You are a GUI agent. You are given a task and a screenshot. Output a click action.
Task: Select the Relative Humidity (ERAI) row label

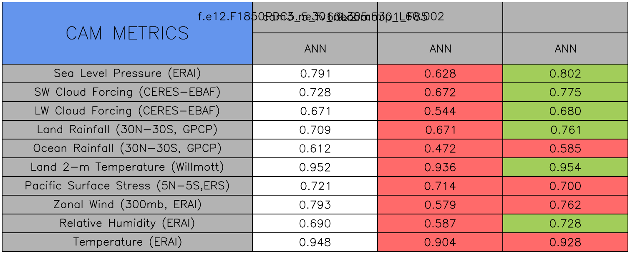tap(127, 224)
